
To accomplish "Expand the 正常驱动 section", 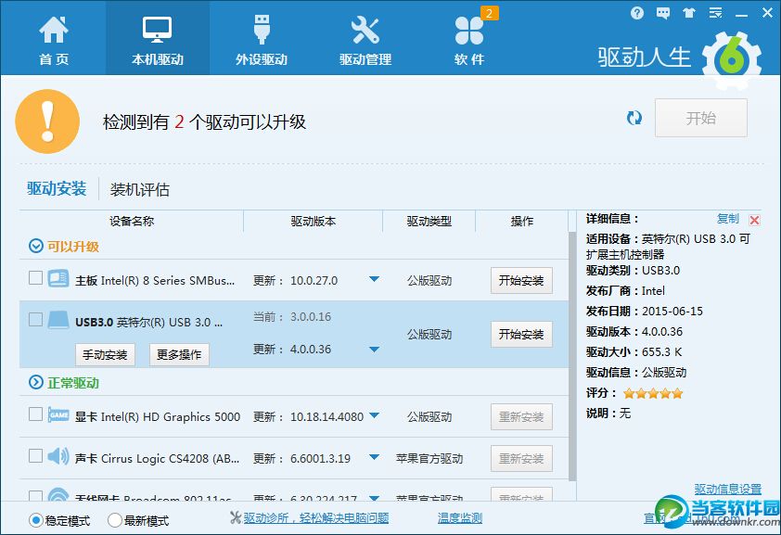I will point(36,382).
